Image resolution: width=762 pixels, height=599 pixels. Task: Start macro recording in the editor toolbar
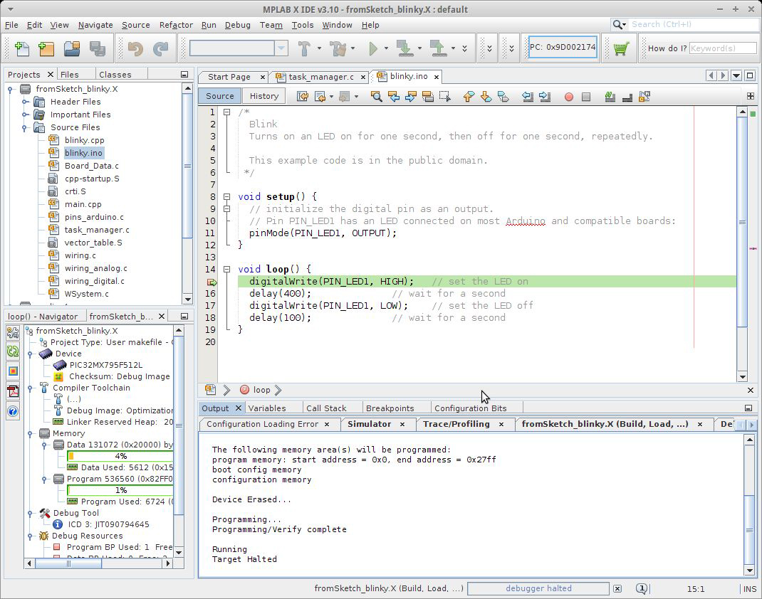[x=568, y=96]
